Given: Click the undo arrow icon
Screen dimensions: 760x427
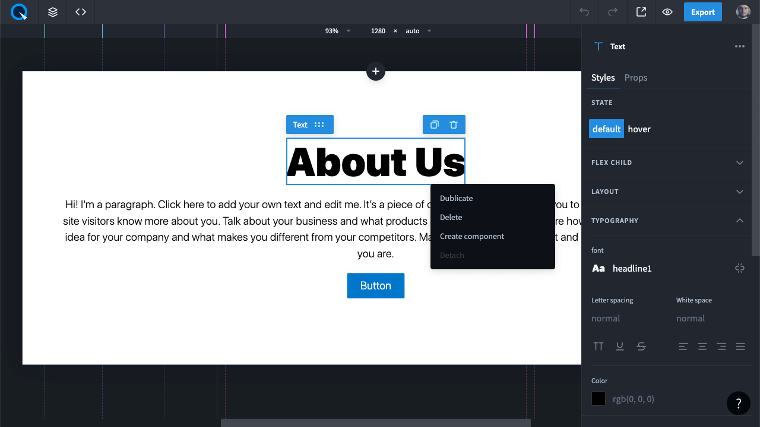Looking at the screenshot, I should point(584,12).
